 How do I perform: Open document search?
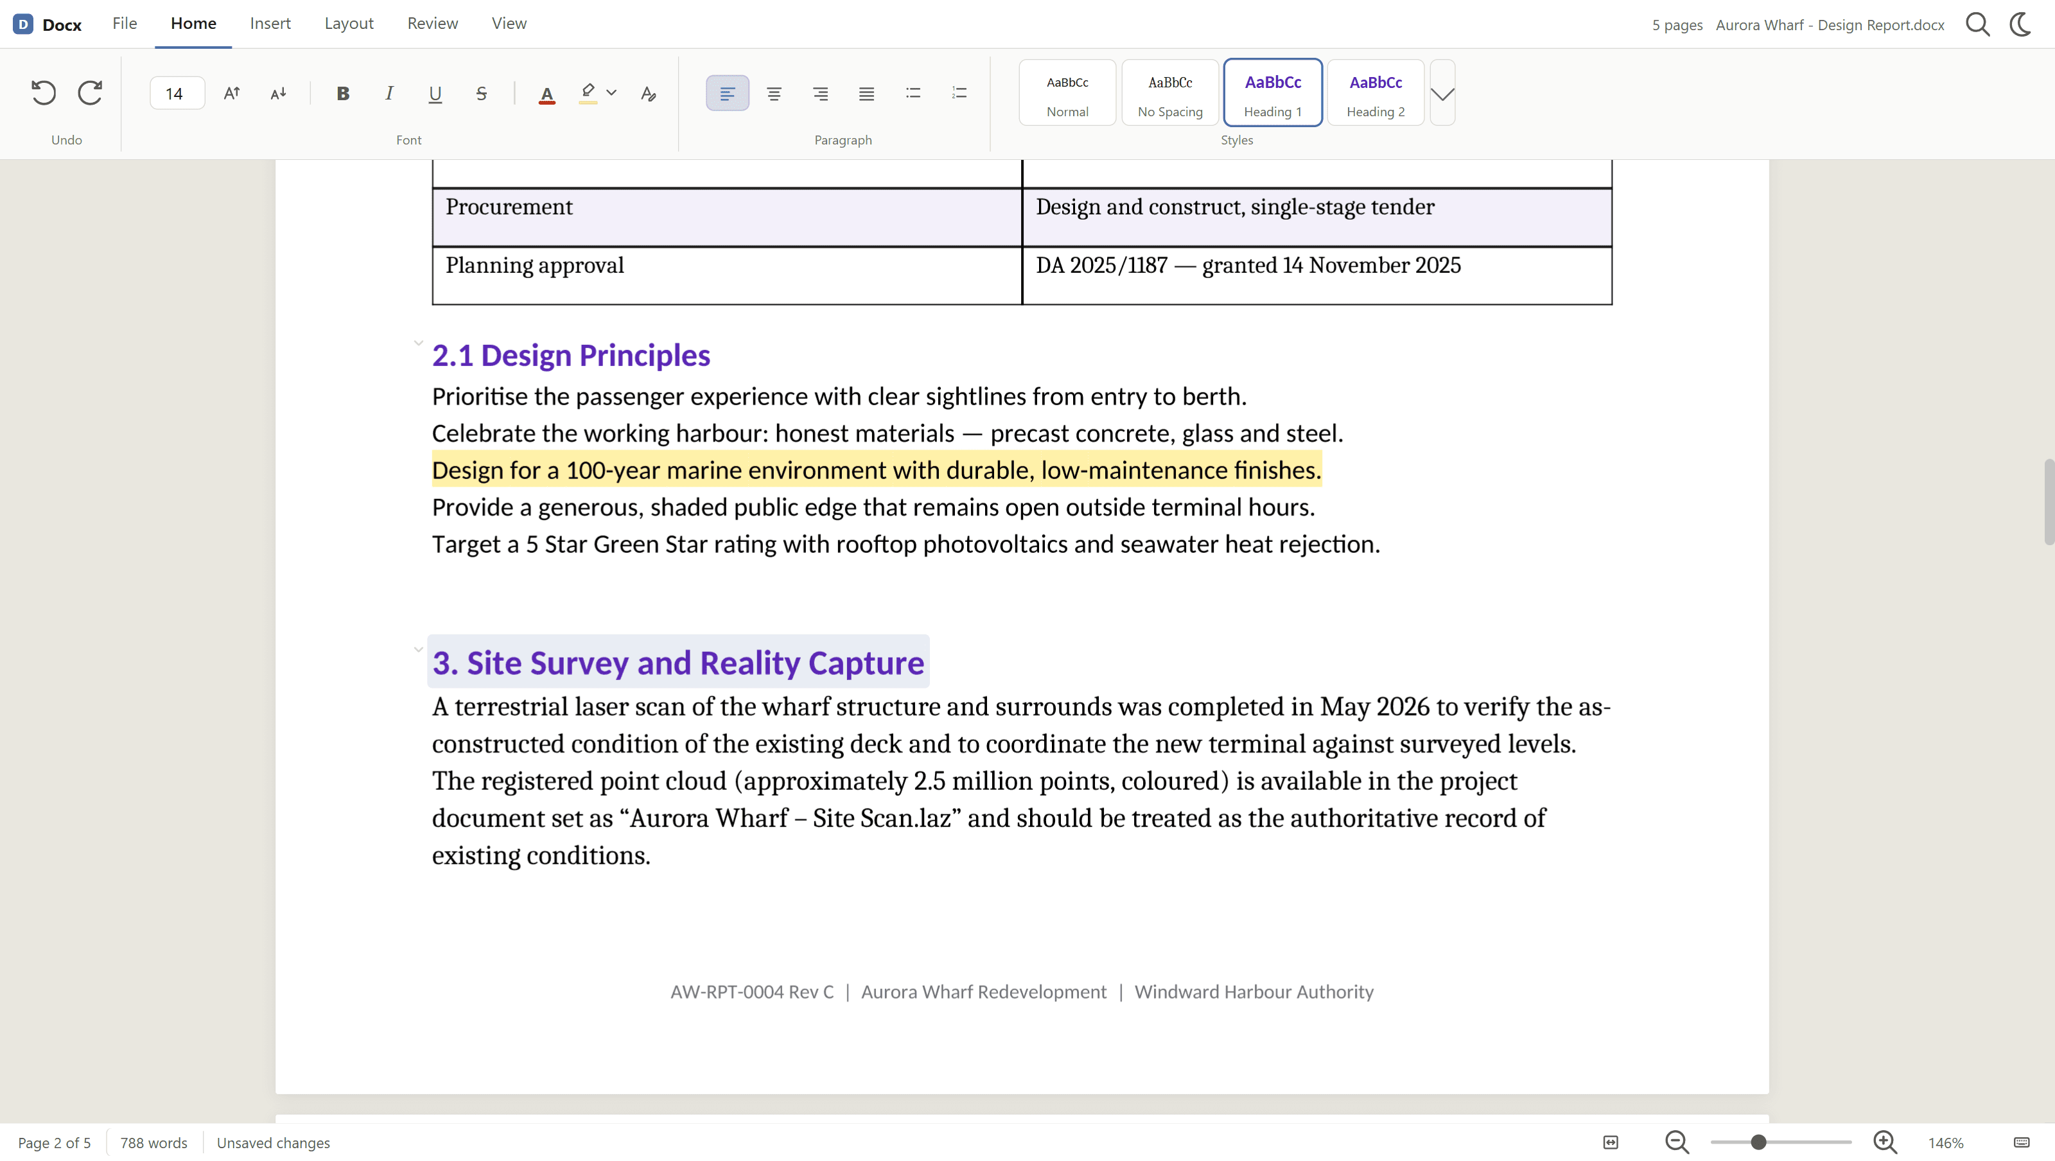[1978, 24]
